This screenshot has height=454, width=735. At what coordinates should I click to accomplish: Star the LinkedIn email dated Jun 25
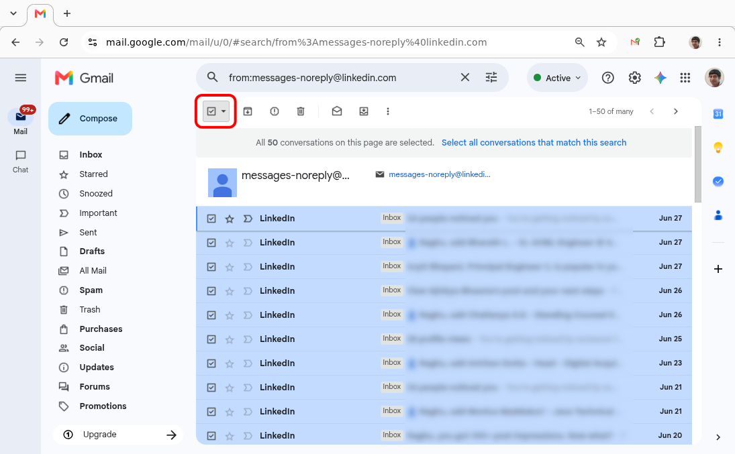[x=229, y=339]
